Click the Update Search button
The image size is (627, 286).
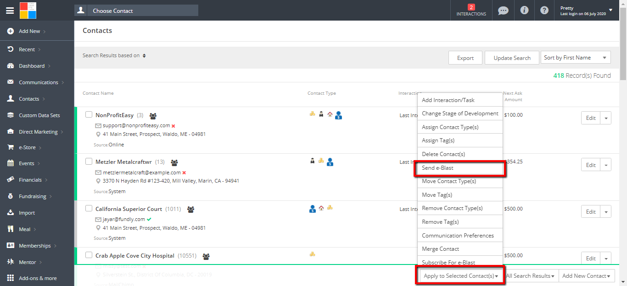tap(512, 58)
